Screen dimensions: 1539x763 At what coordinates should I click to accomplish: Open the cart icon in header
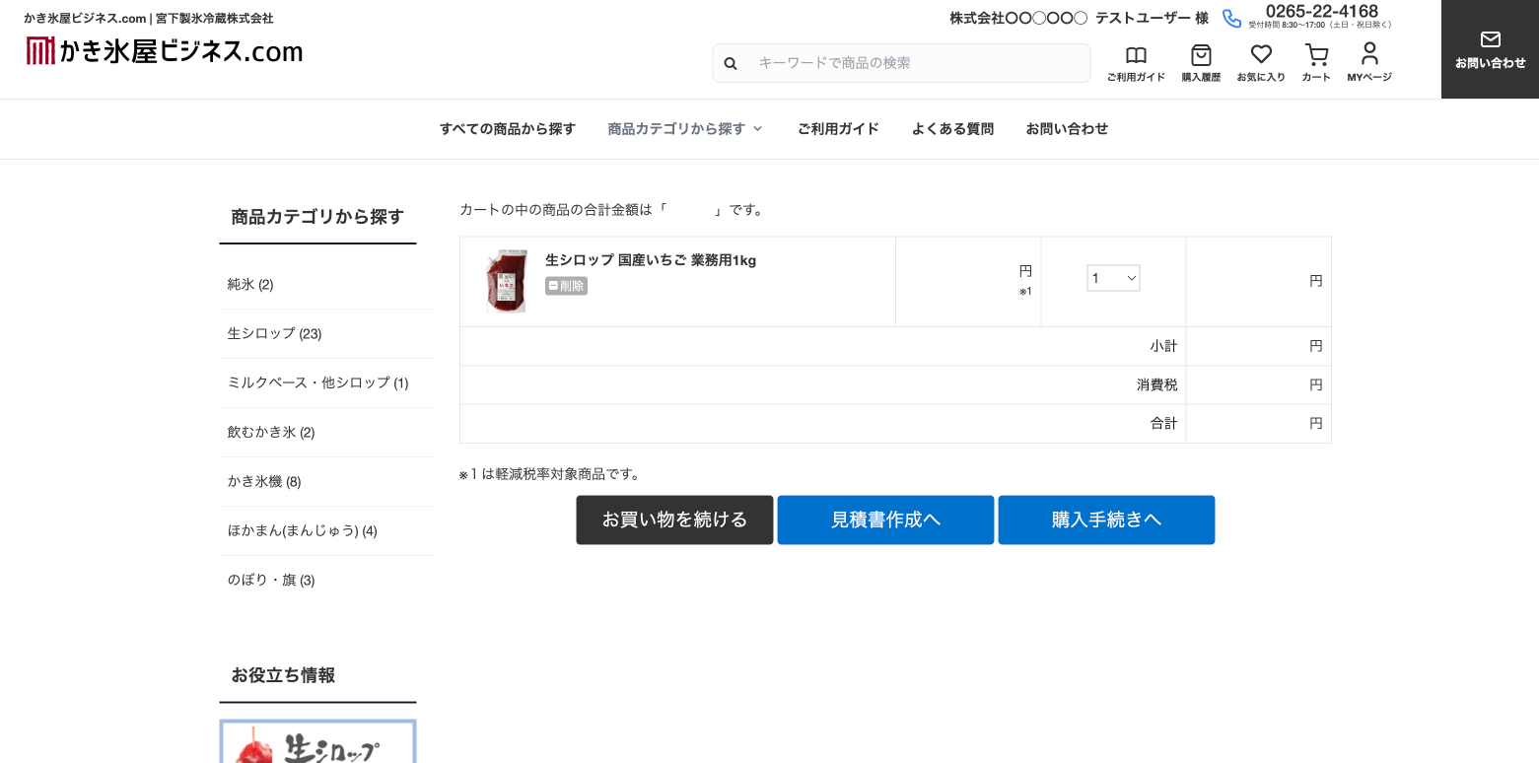(x=1316, y=56)
